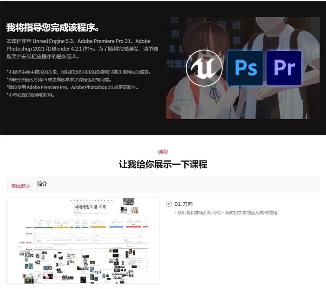Click the red 课程 label
326x289 pixels.
point(163,152)
